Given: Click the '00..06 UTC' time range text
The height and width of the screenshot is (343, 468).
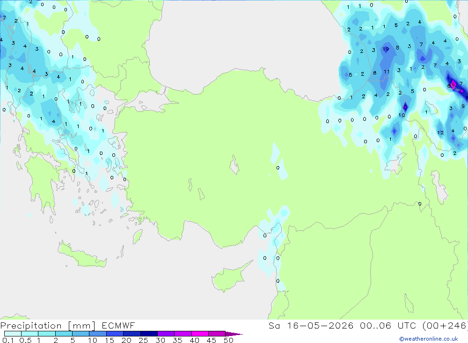Looking at the screenshot, I should 388,325.
